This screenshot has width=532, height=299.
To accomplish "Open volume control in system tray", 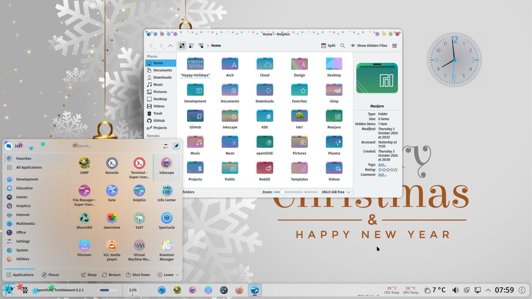I will coord(455,290).
